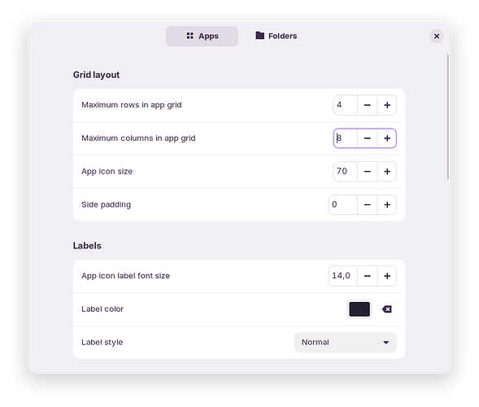Open the Label style dropdown
The image size is (479, 407).
click(x=346, y=343)
